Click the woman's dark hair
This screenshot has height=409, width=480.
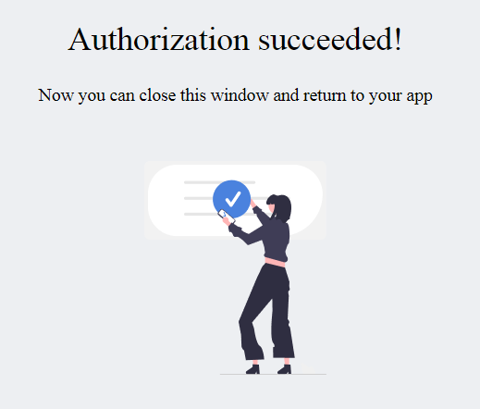(281, 206)
